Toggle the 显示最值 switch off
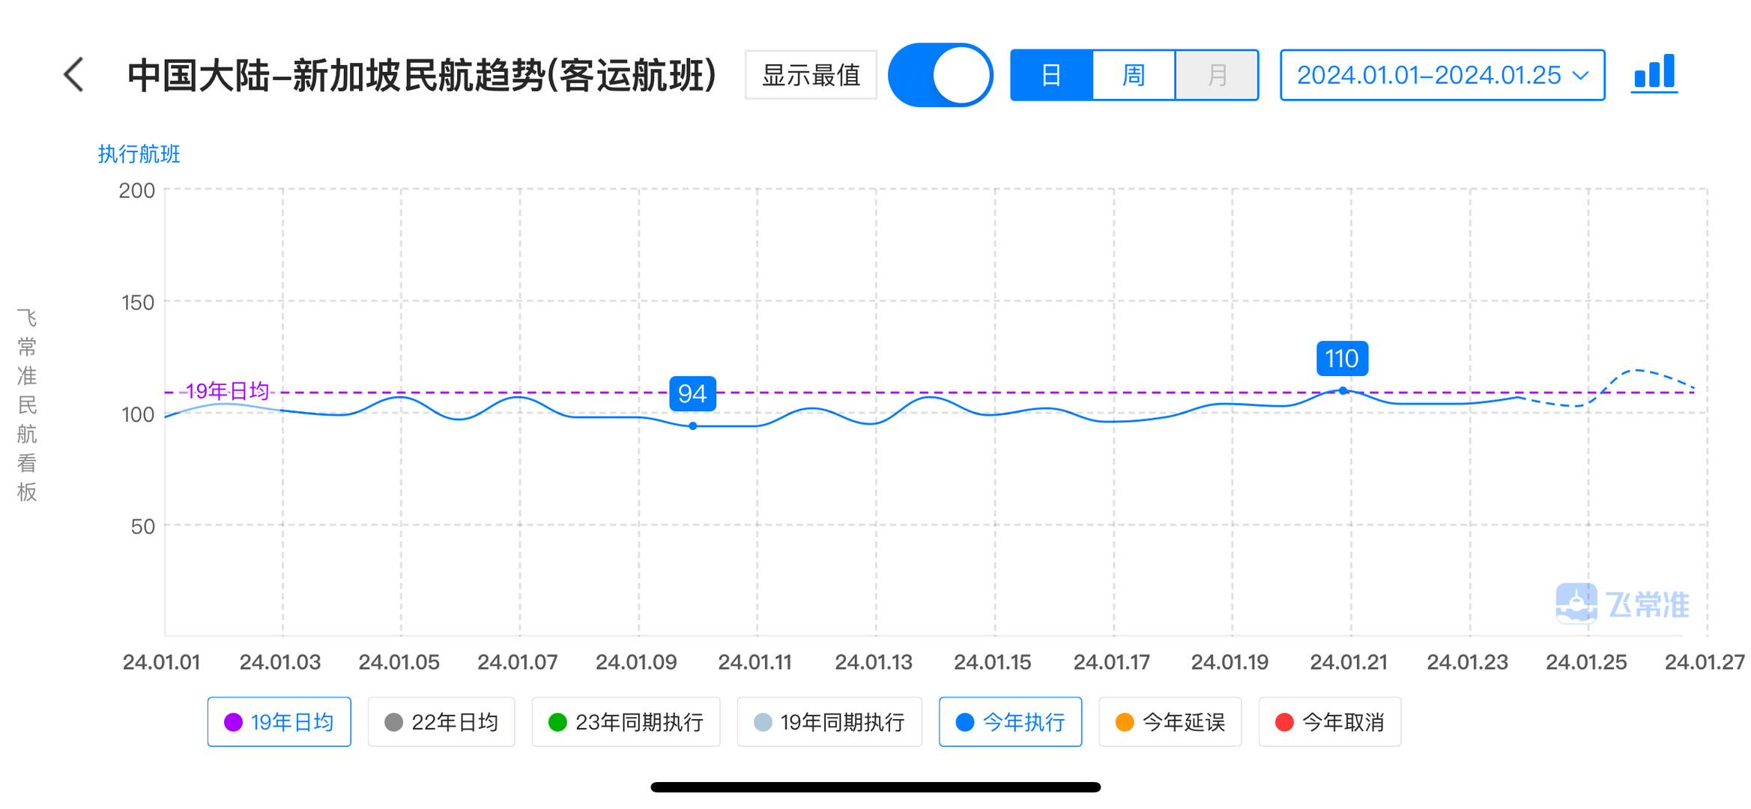 940,75
